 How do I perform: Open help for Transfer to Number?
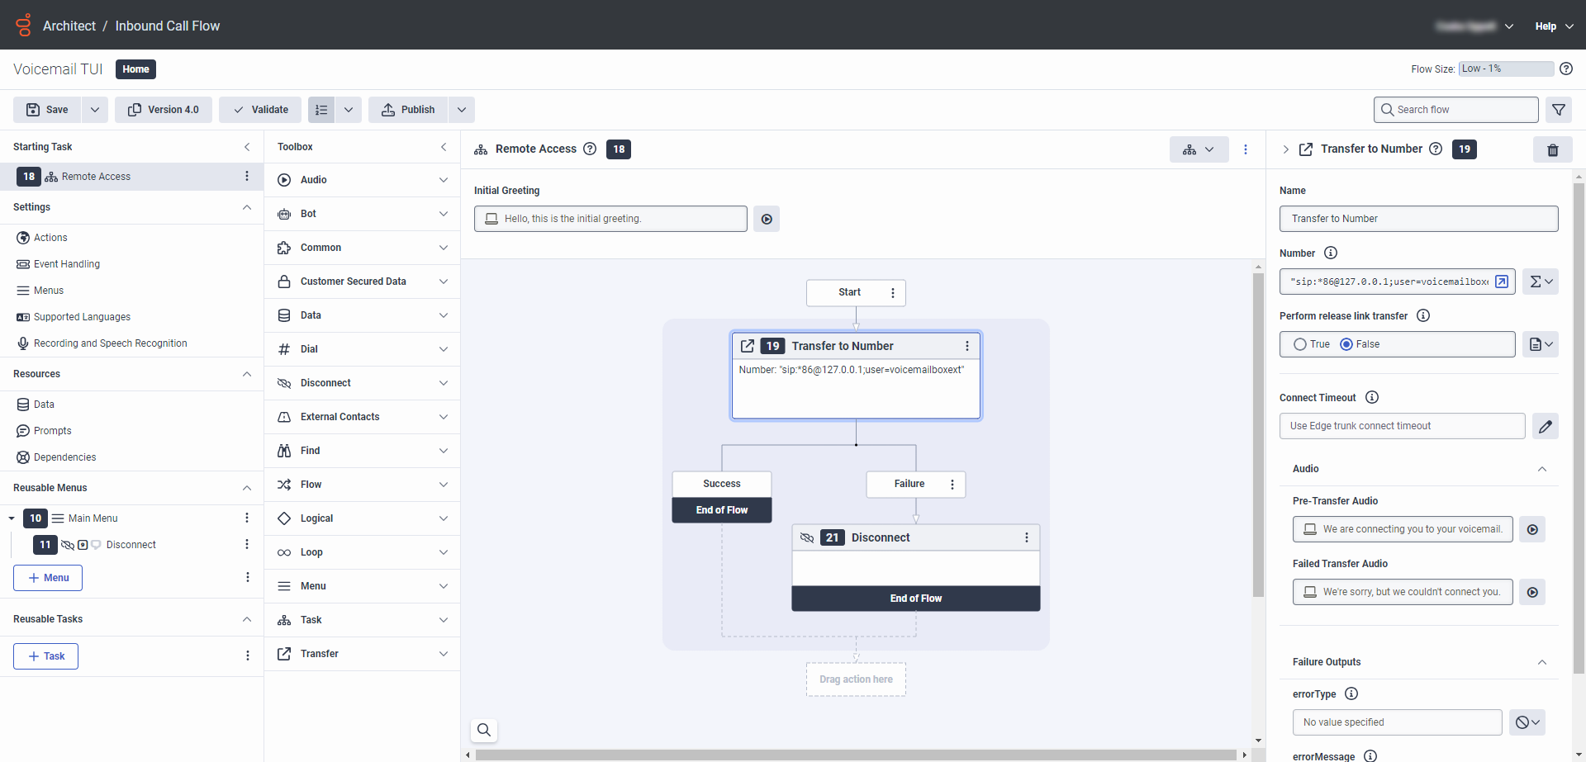[x=1436, y=149]
